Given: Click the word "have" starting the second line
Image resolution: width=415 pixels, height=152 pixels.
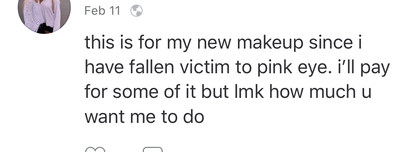Looking at the screenshot, I should tap(103, 68).
